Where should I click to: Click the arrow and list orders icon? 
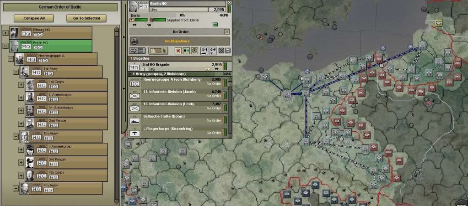point(138,51)
